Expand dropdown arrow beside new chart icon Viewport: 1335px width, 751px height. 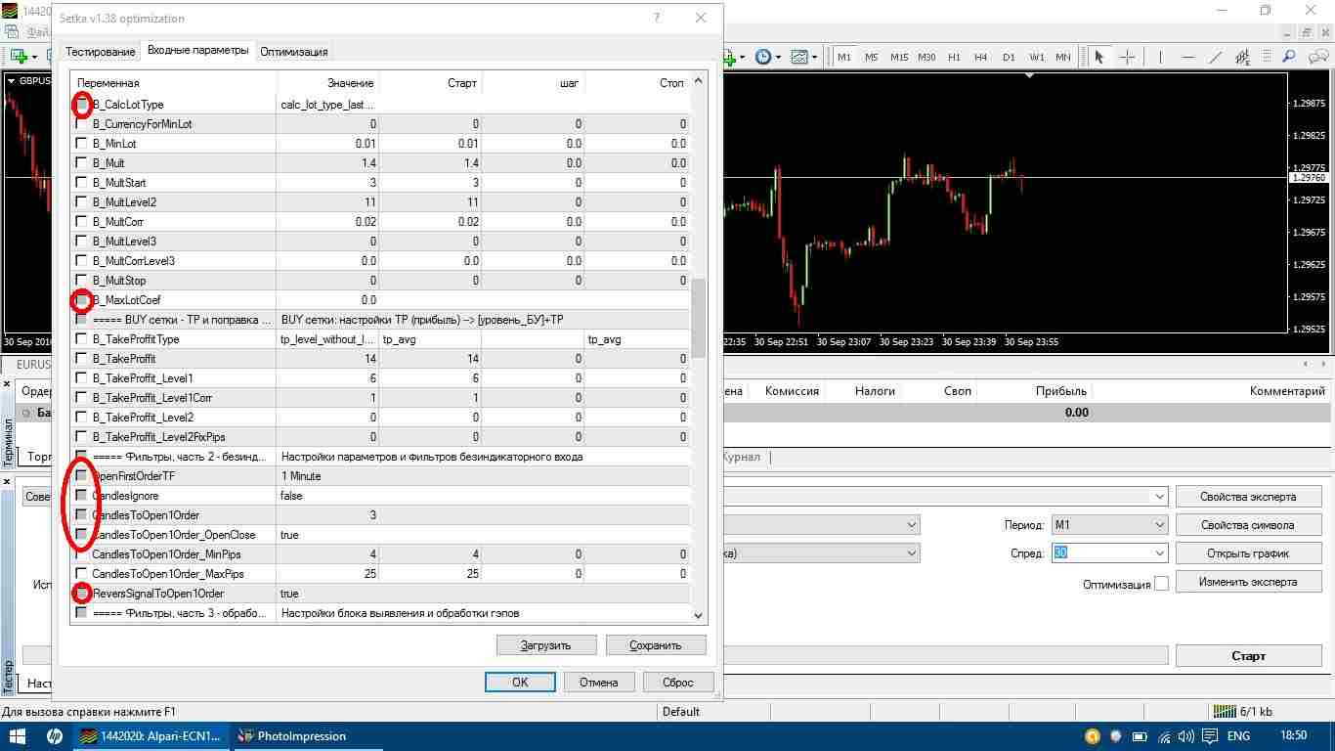point(34,57)
